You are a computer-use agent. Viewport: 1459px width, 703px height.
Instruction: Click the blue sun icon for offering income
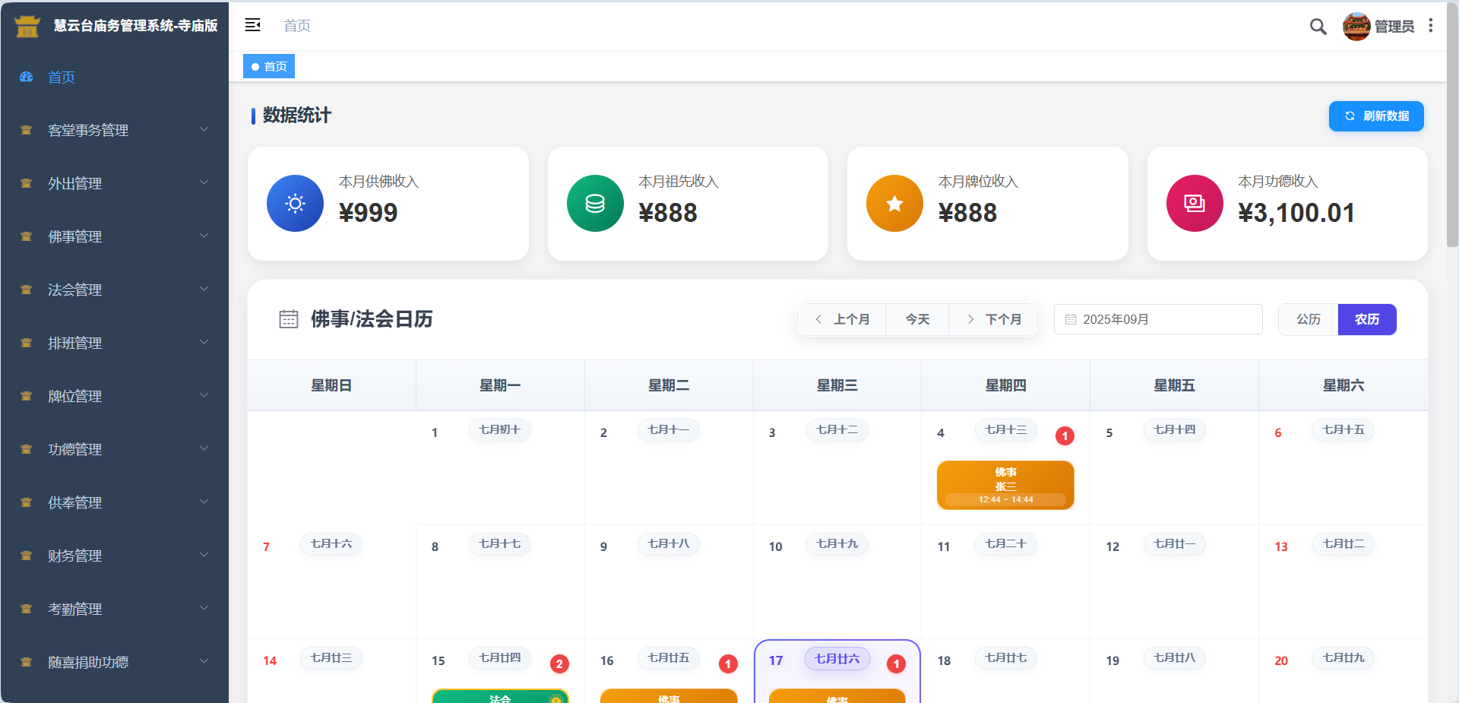click(x=295, y=204)
